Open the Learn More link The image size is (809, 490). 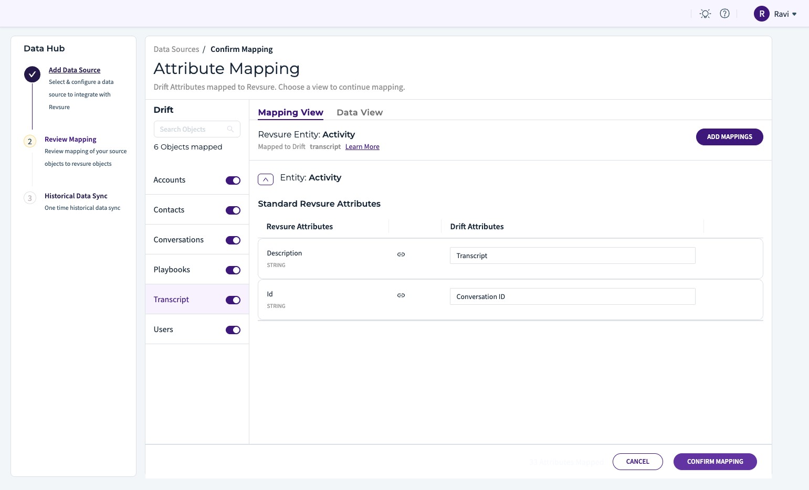pyautogui.click(x=362, y=147)
